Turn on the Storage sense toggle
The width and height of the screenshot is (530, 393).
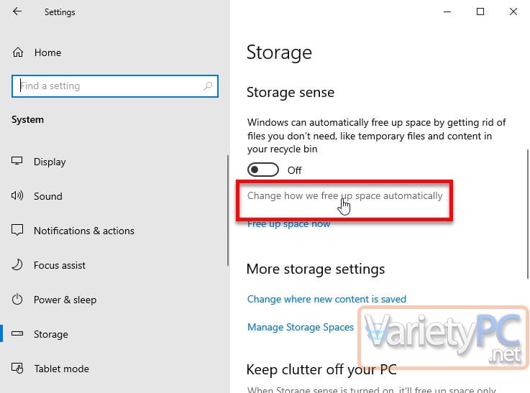tap(263, 170)
